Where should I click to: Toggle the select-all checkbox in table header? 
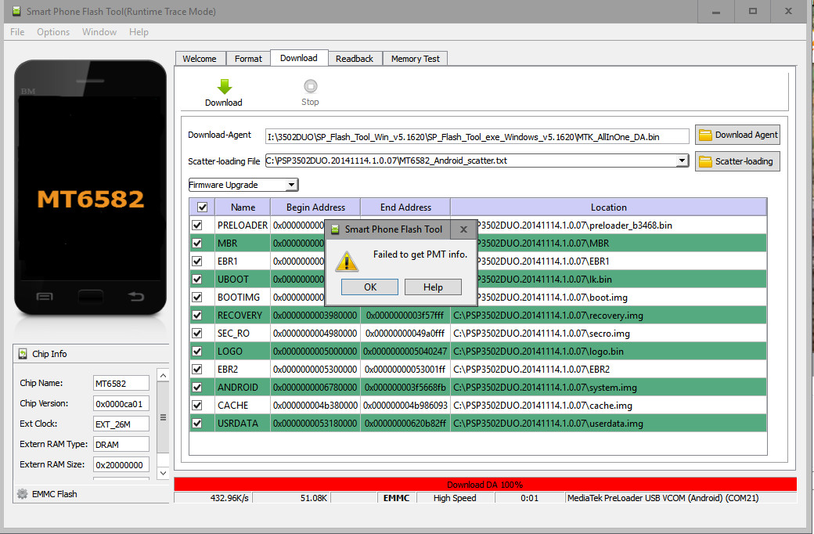pyautogui.click(x=203, y=207)
